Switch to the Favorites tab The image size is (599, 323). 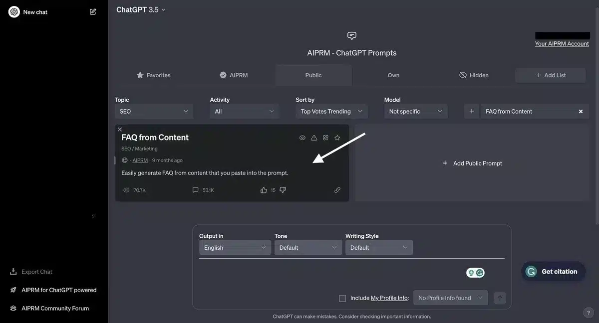click(154, 75)
